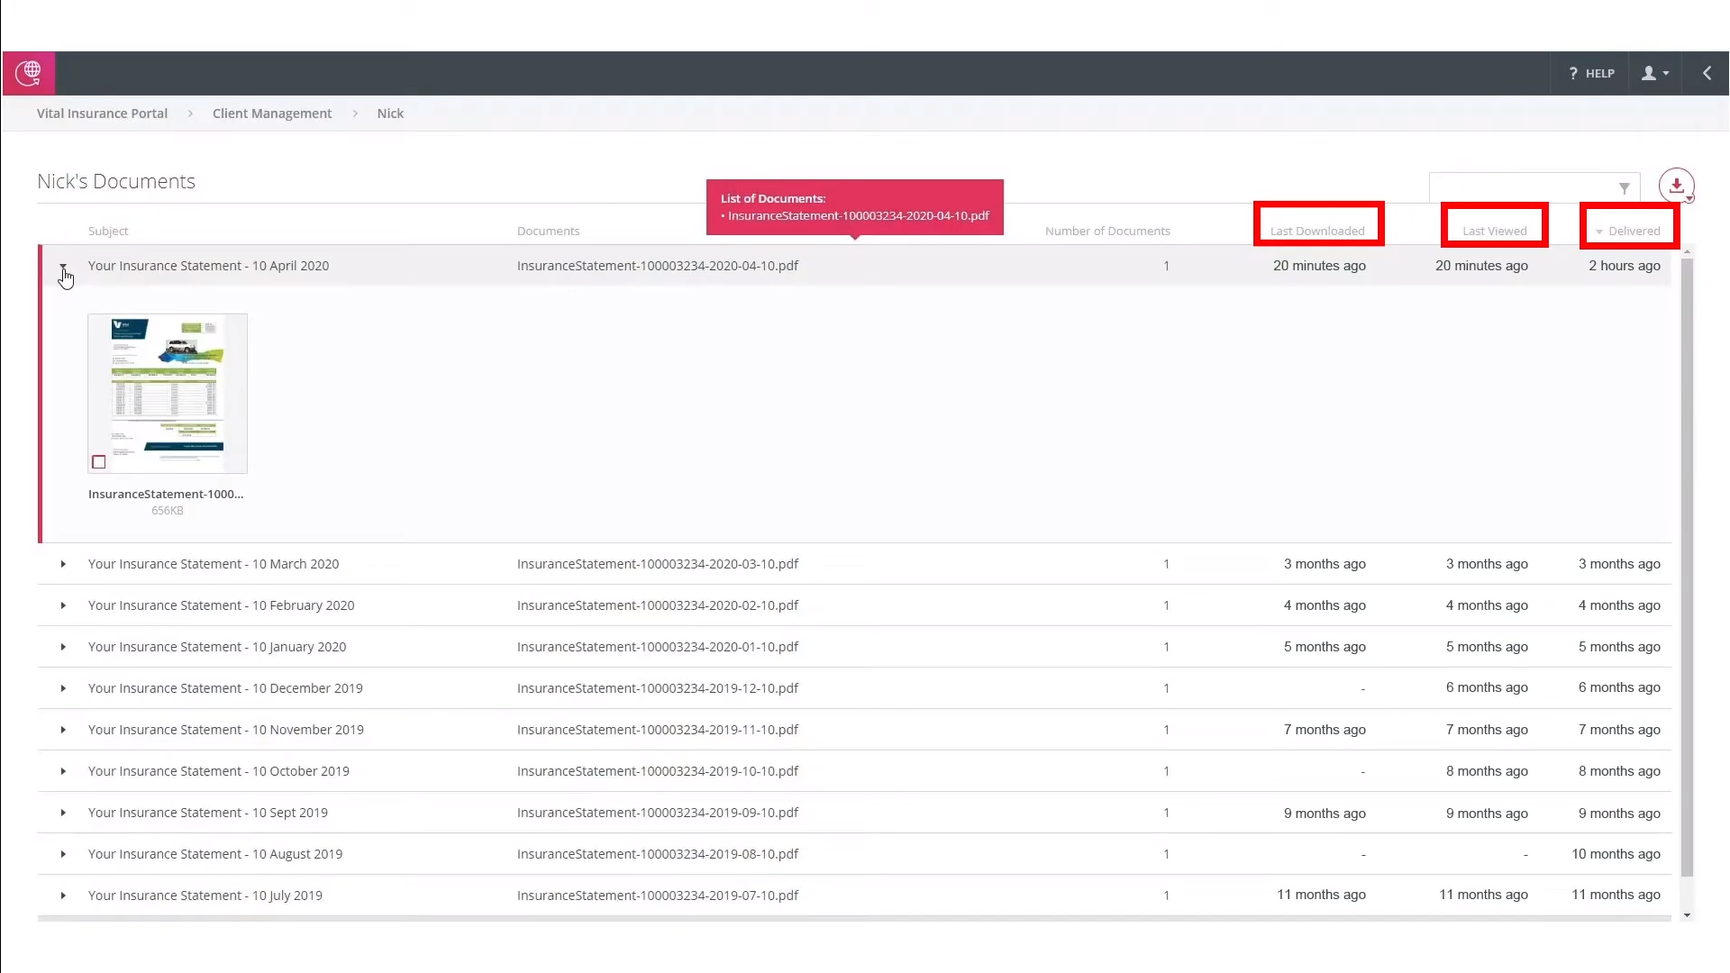1730x973 pixels.
Task: Click the collapse panel arrow icon
Action: pos(1707,74)
